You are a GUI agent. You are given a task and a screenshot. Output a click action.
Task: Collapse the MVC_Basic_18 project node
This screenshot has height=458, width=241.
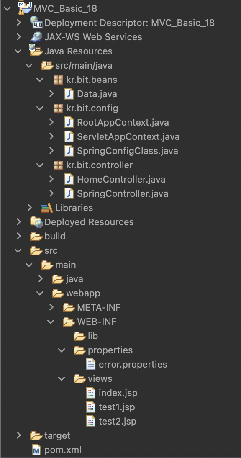pyautogui.click(x=7, y=8)
